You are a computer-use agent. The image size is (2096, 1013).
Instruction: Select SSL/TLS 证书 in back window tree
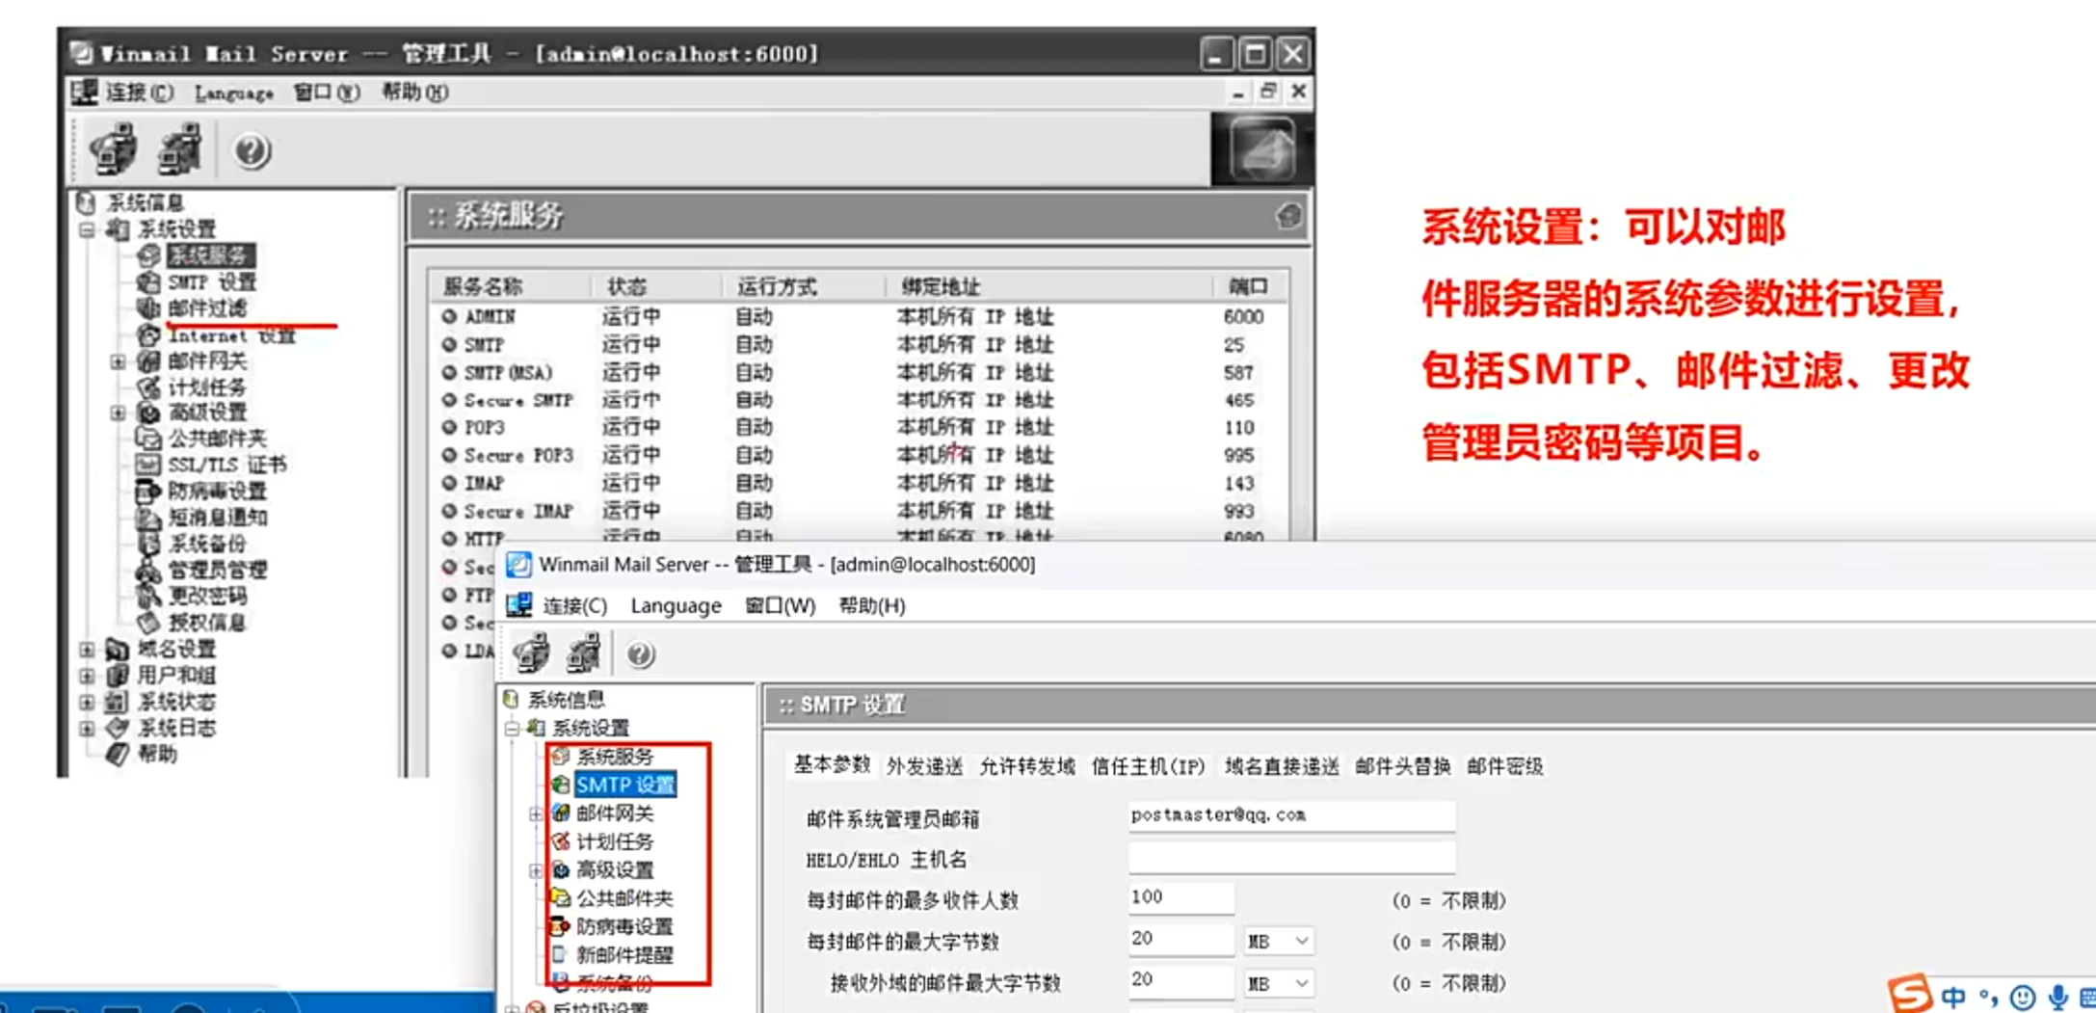pyautogui.click(x=227, y=465)
